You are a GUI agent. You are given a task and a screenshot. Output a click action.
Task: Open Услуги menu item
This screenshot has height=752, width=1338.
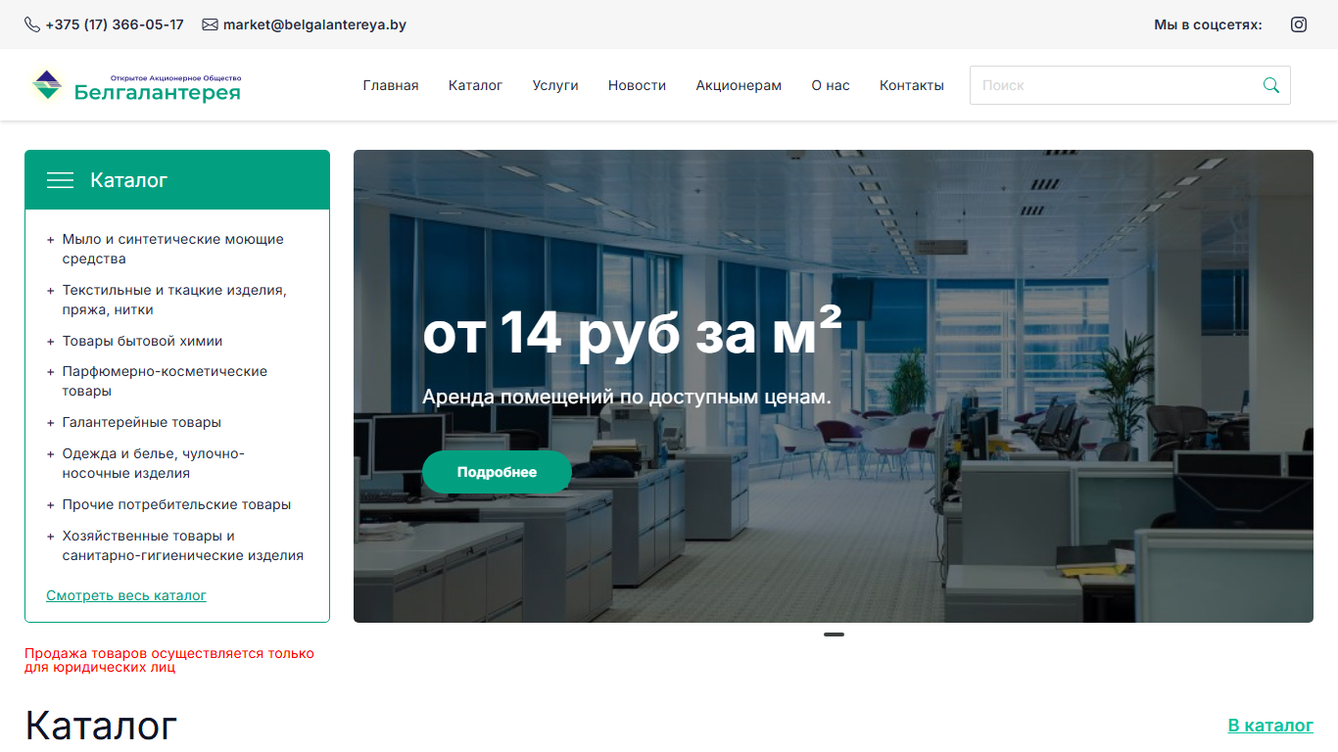pos(555,85)
